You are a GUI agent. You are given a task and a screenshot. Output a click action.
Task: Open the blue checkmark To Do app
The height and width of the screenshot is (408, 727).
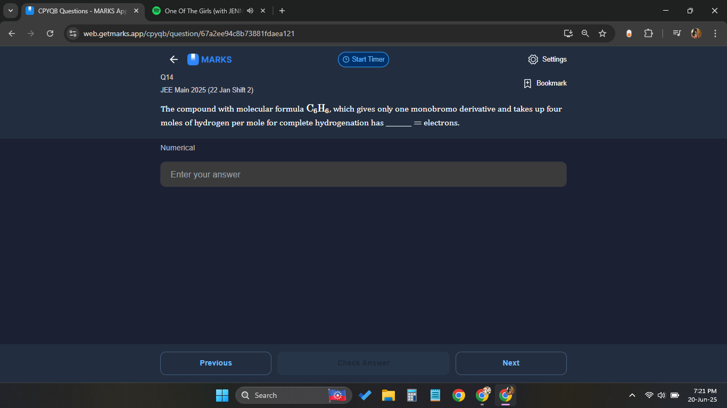(365, 395)
